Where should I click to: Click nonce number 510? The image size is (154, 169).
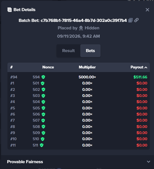click(36, 139)
